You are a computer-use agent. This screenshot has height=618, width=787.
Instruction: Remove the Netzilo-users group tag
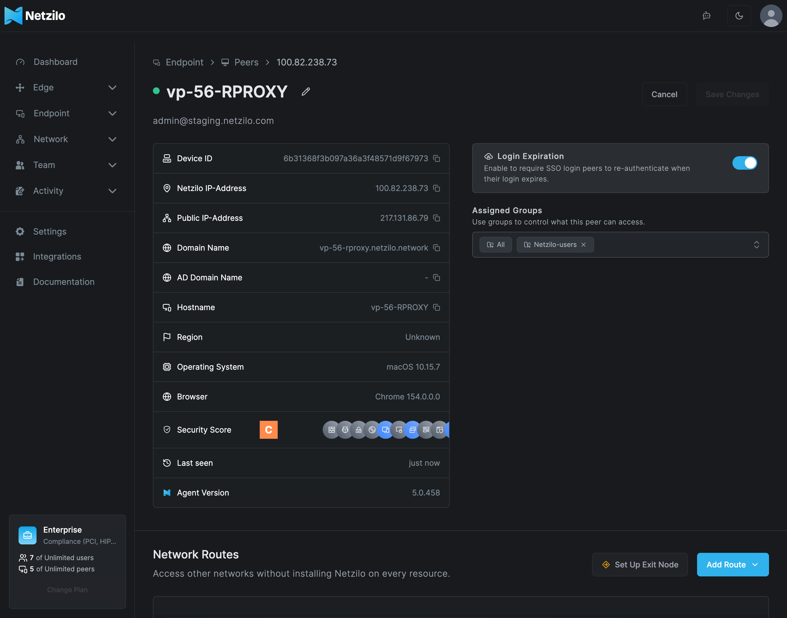point(584,245)
